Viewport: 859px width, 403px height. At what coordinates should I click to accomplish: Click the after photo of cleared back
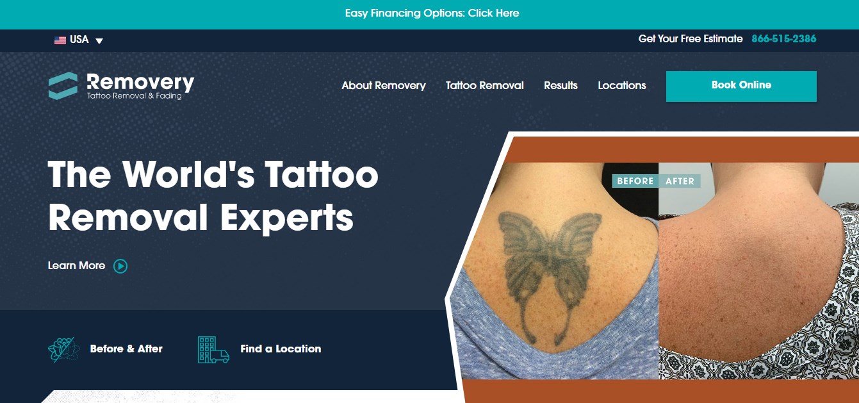[758, 270]
